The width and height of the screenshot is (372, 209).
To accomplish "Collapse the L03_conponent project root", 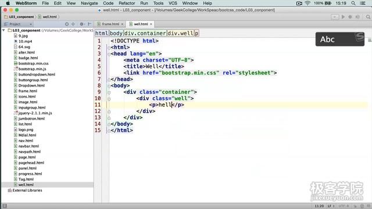I will tap(3, 30).
